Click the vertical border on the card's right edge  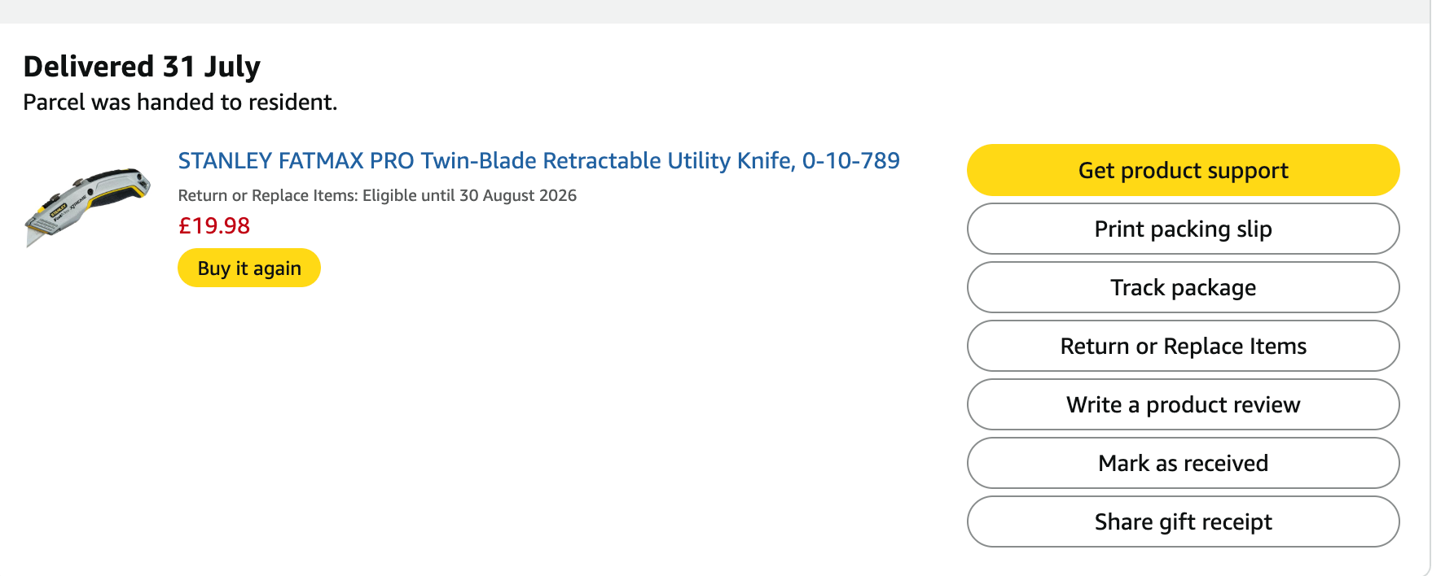[1430, 299]
